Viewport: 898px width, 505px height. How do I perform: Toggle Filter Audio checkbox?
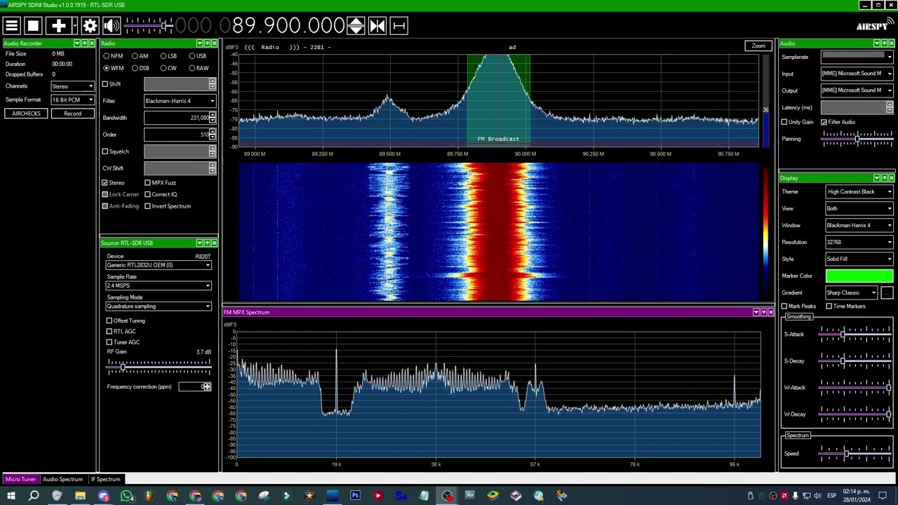(824, 122)
